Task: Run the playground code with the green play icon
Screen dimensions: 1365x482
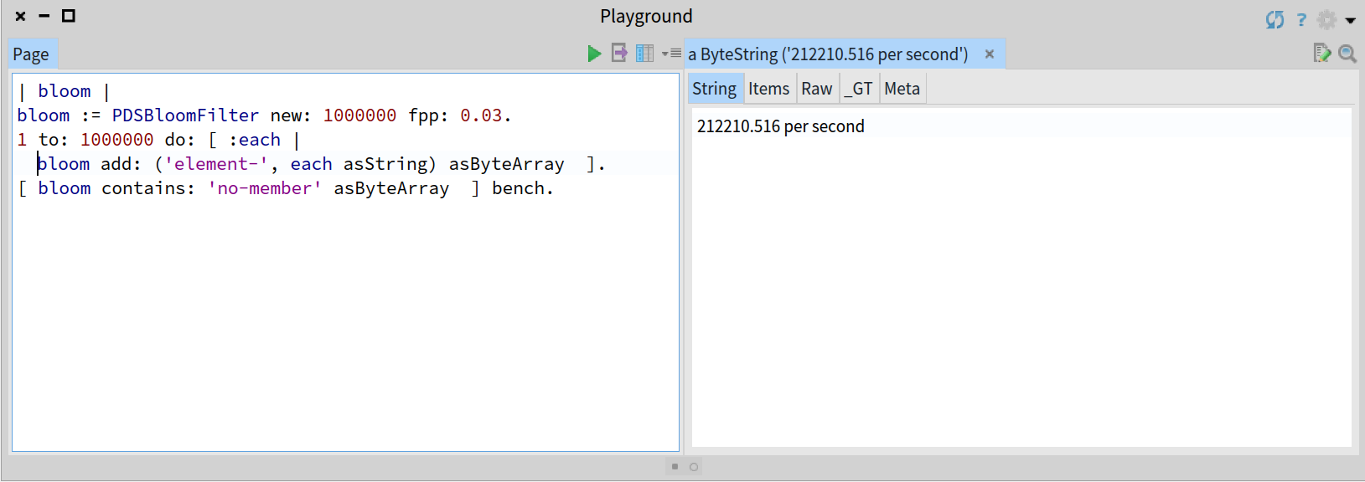Action: (594, 54)
